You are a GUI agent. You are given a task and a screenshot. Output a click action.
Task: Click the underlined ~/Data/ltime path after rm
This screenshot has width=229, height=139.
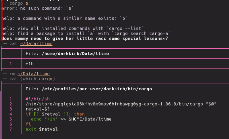point(33,74)
